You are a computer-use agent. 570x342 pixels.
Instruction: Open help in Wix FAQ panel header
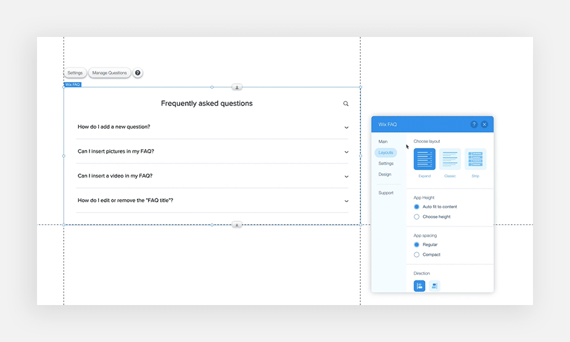click(x=474, y=124)
